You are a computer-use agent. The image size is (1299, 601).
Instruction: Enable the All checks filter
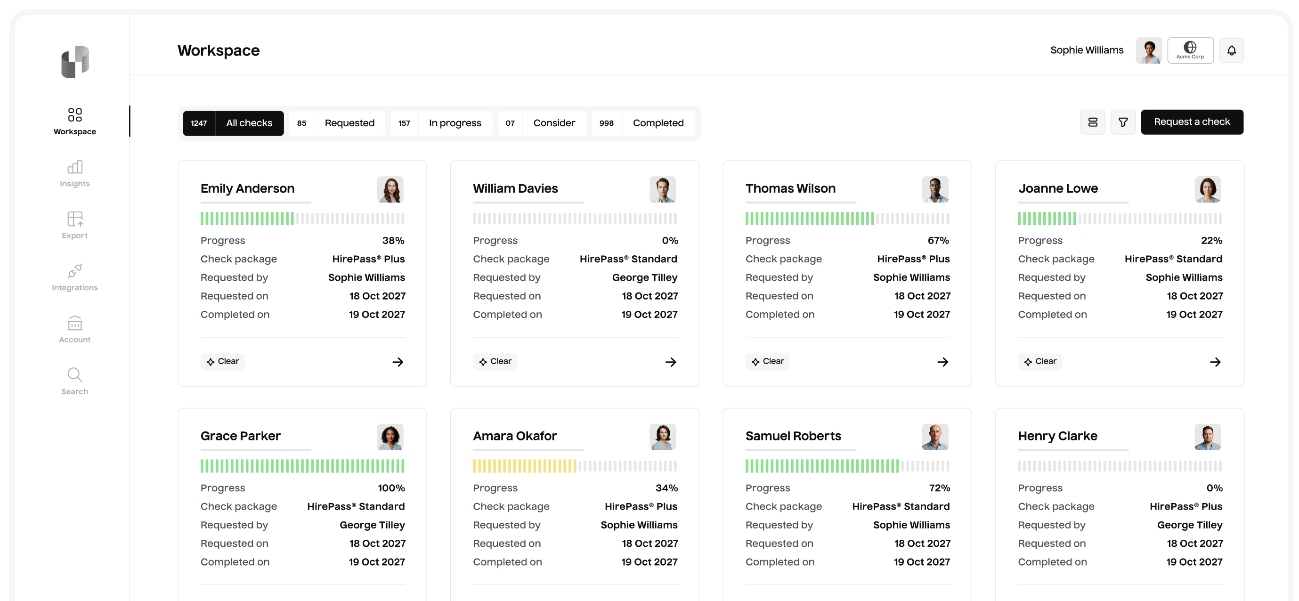[248, 122]
